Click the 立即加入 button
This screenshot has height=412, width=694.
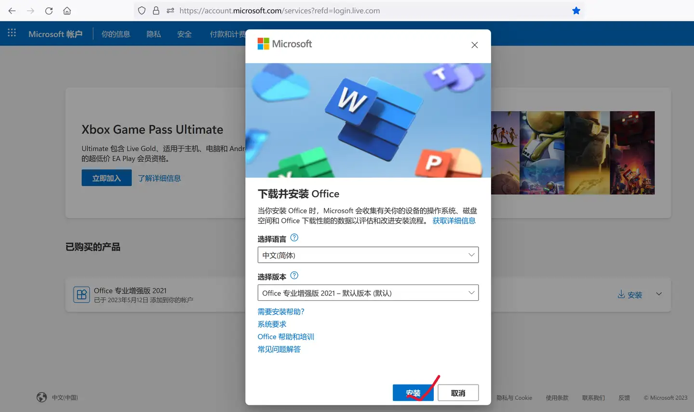point(107,178)
